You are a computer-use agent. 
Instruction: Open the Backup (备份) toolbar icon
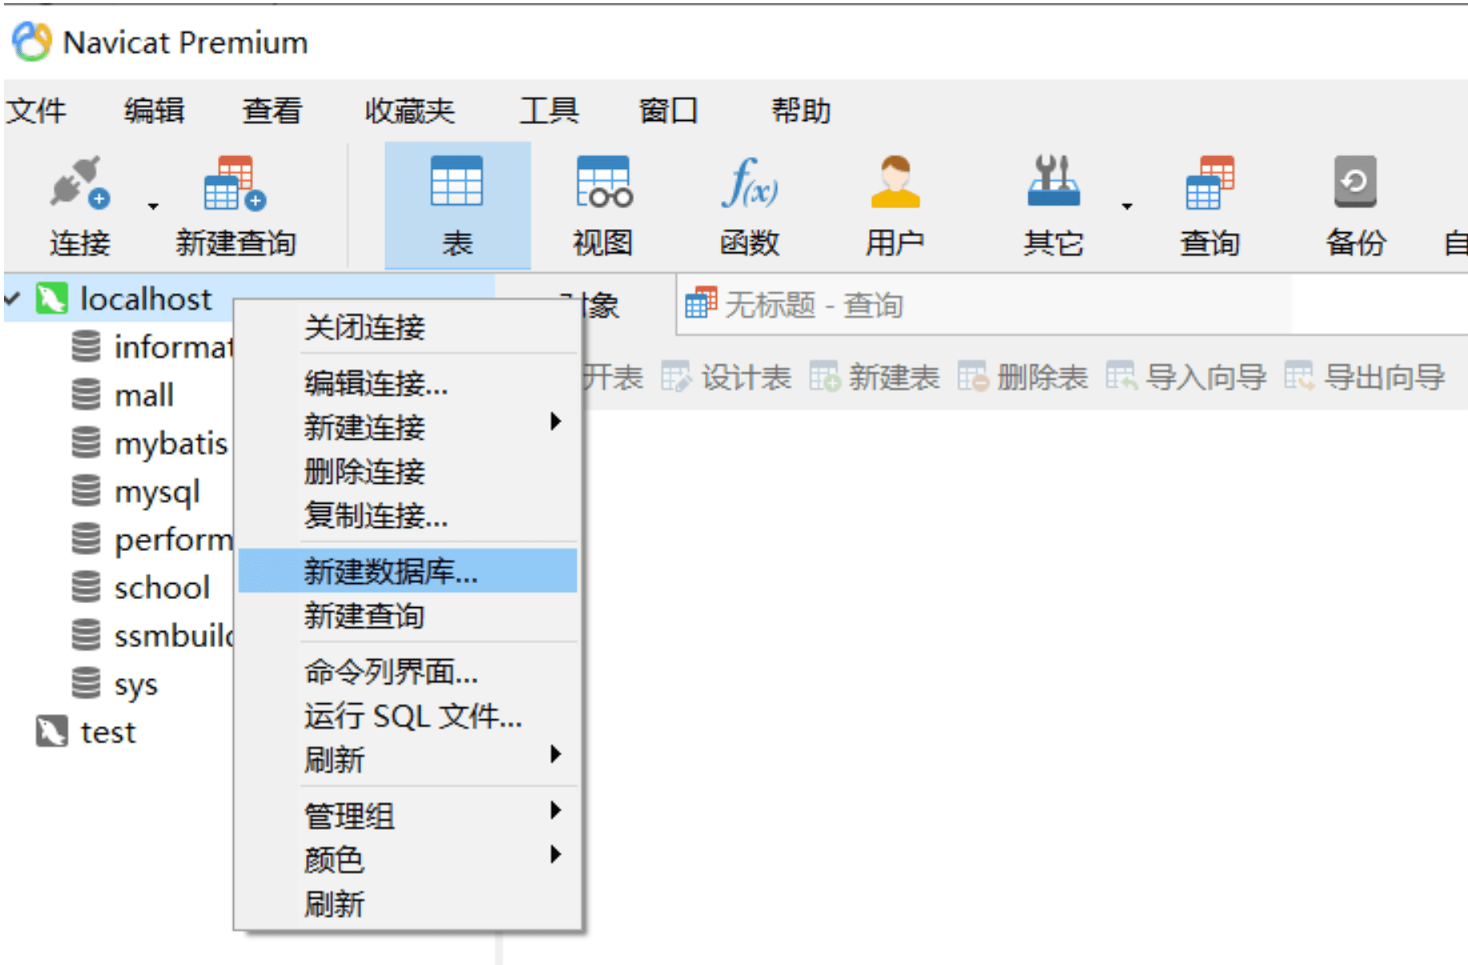tap(1355, 181)
